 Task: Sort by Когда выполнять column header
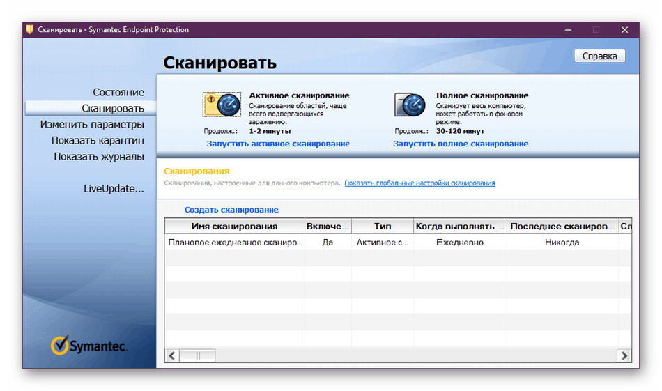point(460,227)
